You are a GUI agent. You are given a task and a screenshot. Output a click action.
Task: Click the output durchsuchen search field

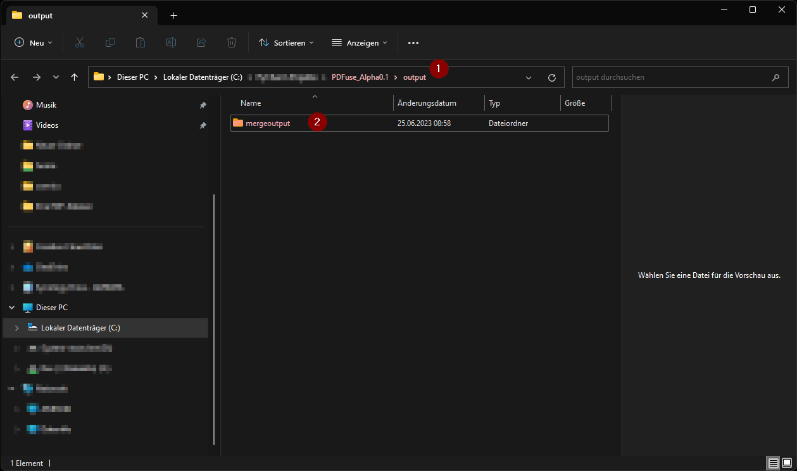coord(671,77)
